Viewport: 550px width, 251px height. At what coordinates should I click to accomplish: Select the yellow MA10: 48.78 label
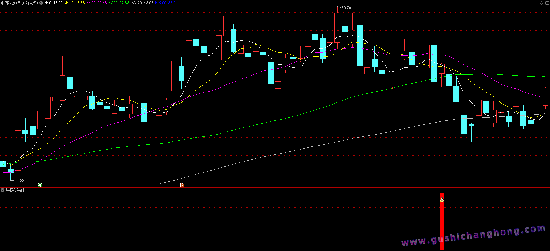pyautogui.click(x=74, y=3)
